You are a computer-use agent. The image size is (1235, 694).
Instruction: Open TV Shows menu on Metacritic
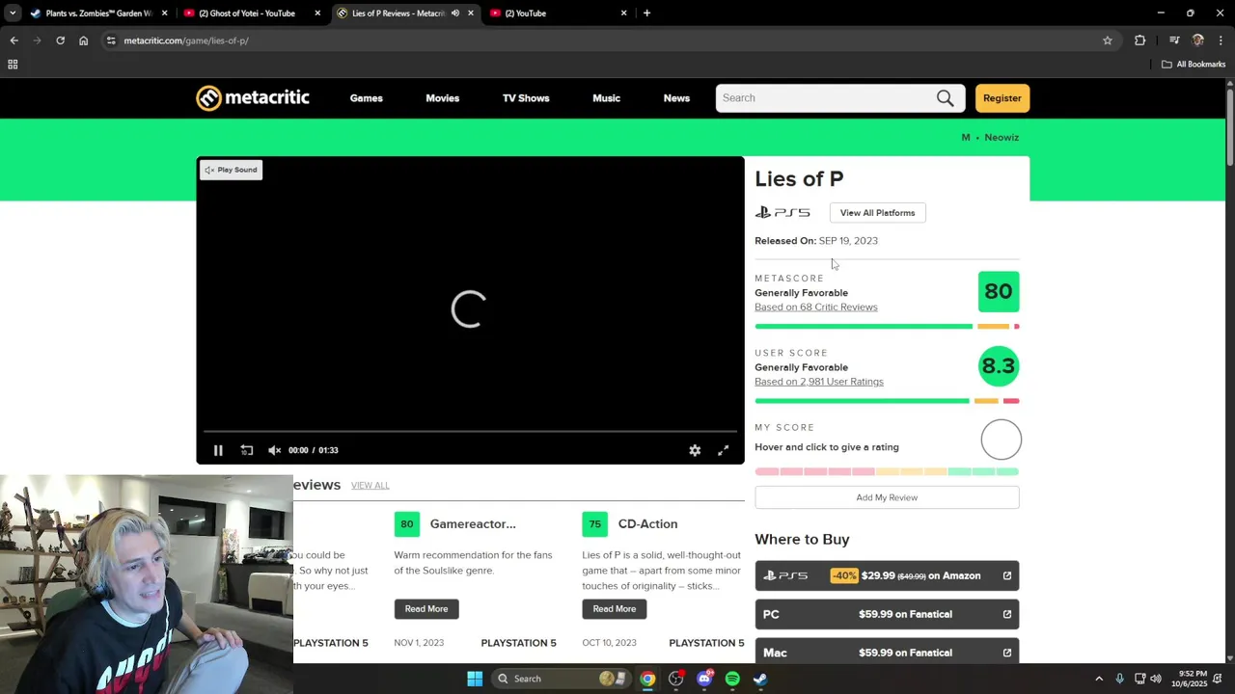point(526,98)
